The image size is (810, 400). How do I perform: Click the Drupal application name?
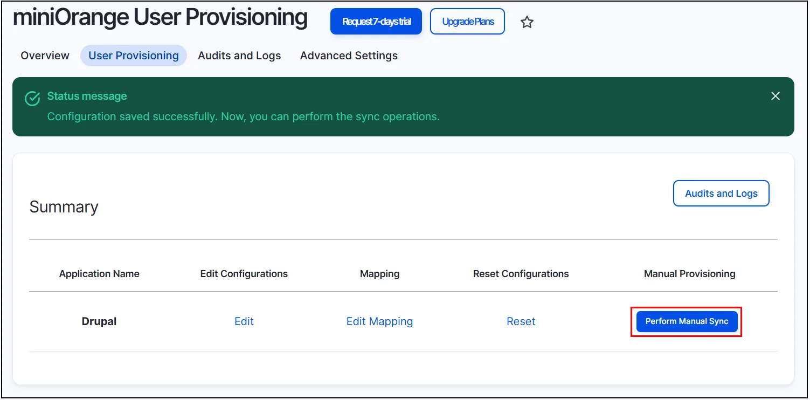99,321
